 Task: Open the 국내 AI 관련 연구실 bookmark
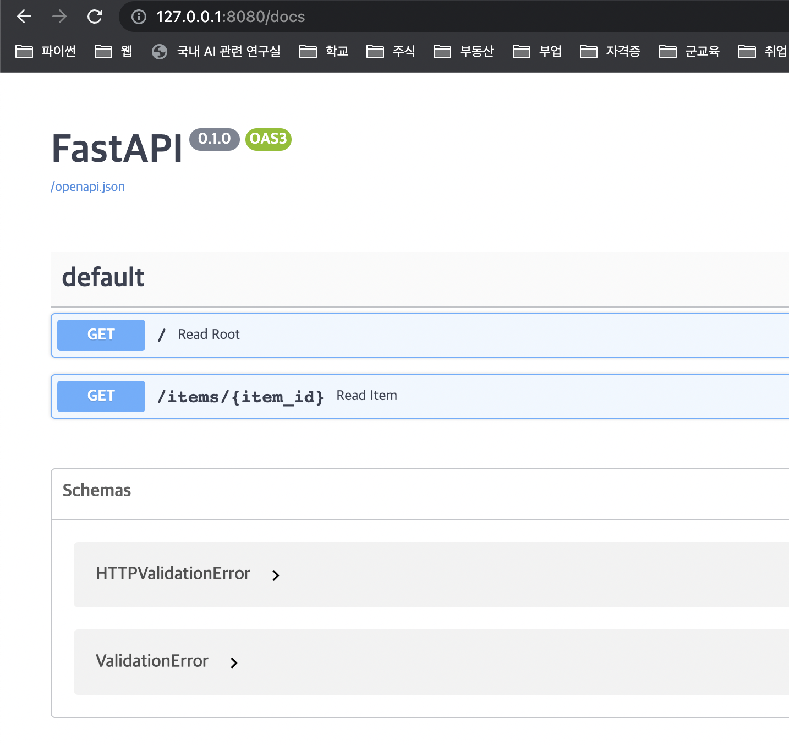pos(216,51)
